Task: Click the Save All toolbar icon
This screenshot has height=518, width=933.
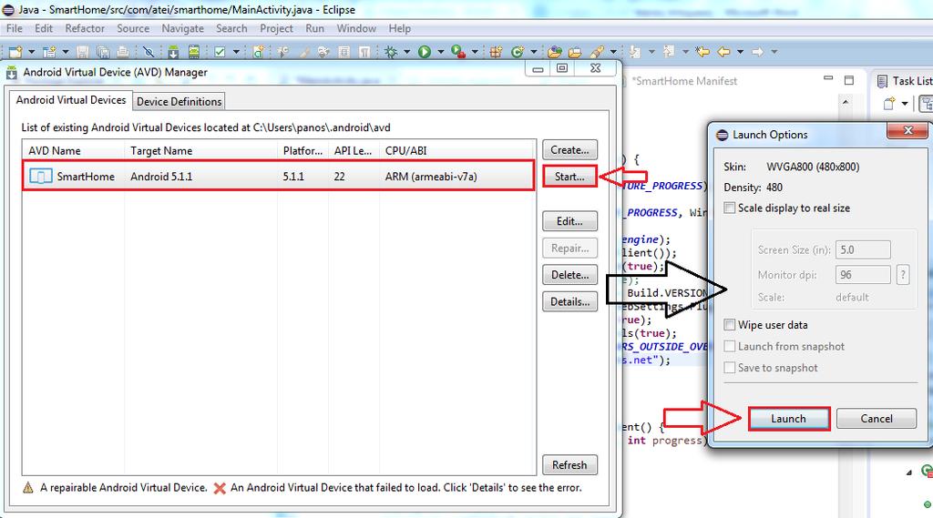Action: [x=103, y=52]
